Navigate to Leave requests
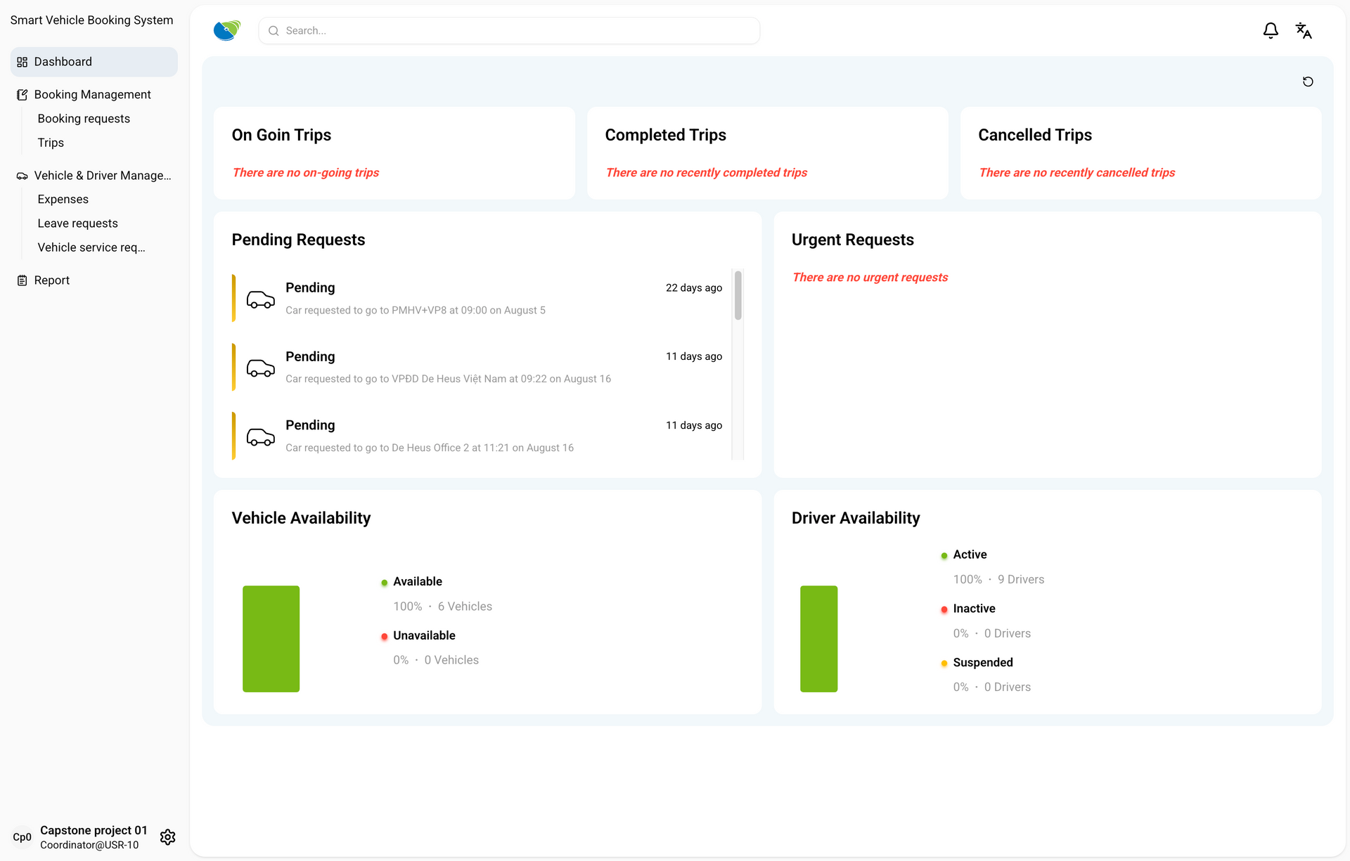 coord(77,224)
